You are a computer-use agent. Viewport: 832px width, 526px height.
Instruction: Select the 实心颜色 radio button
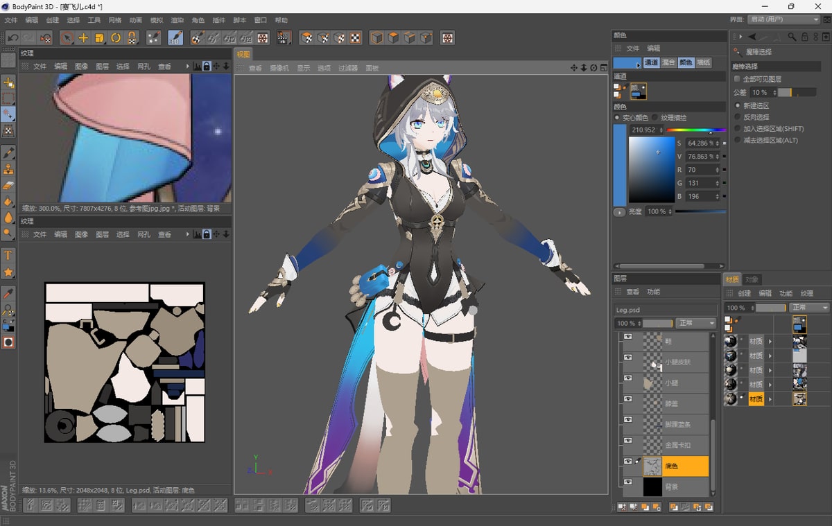coord(618,118)
